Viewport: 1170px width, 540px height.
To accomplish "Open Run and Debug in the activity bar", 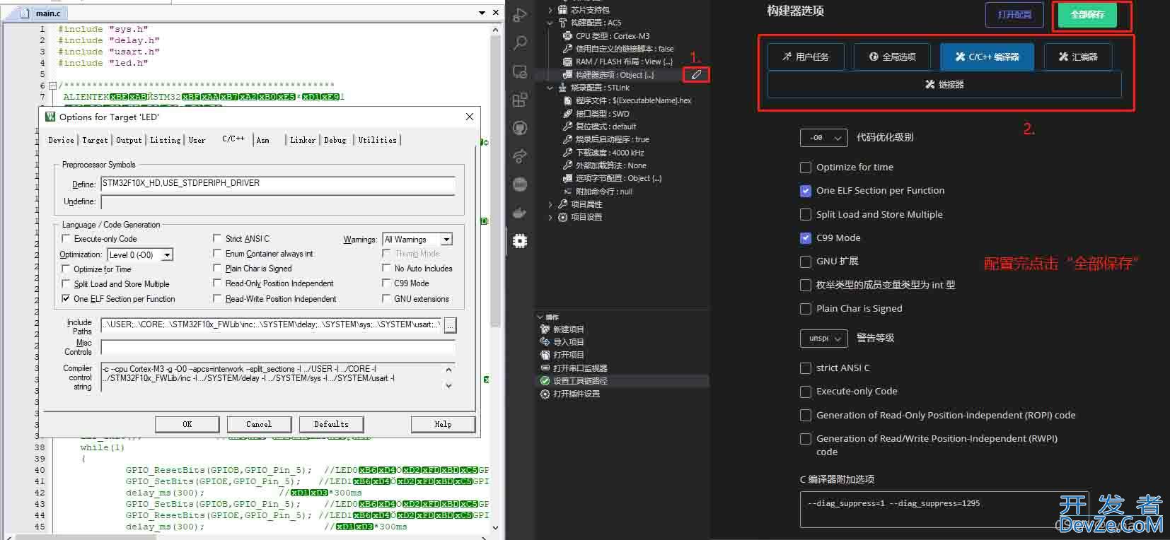I will pyautogui.click(x=520, y=15).
